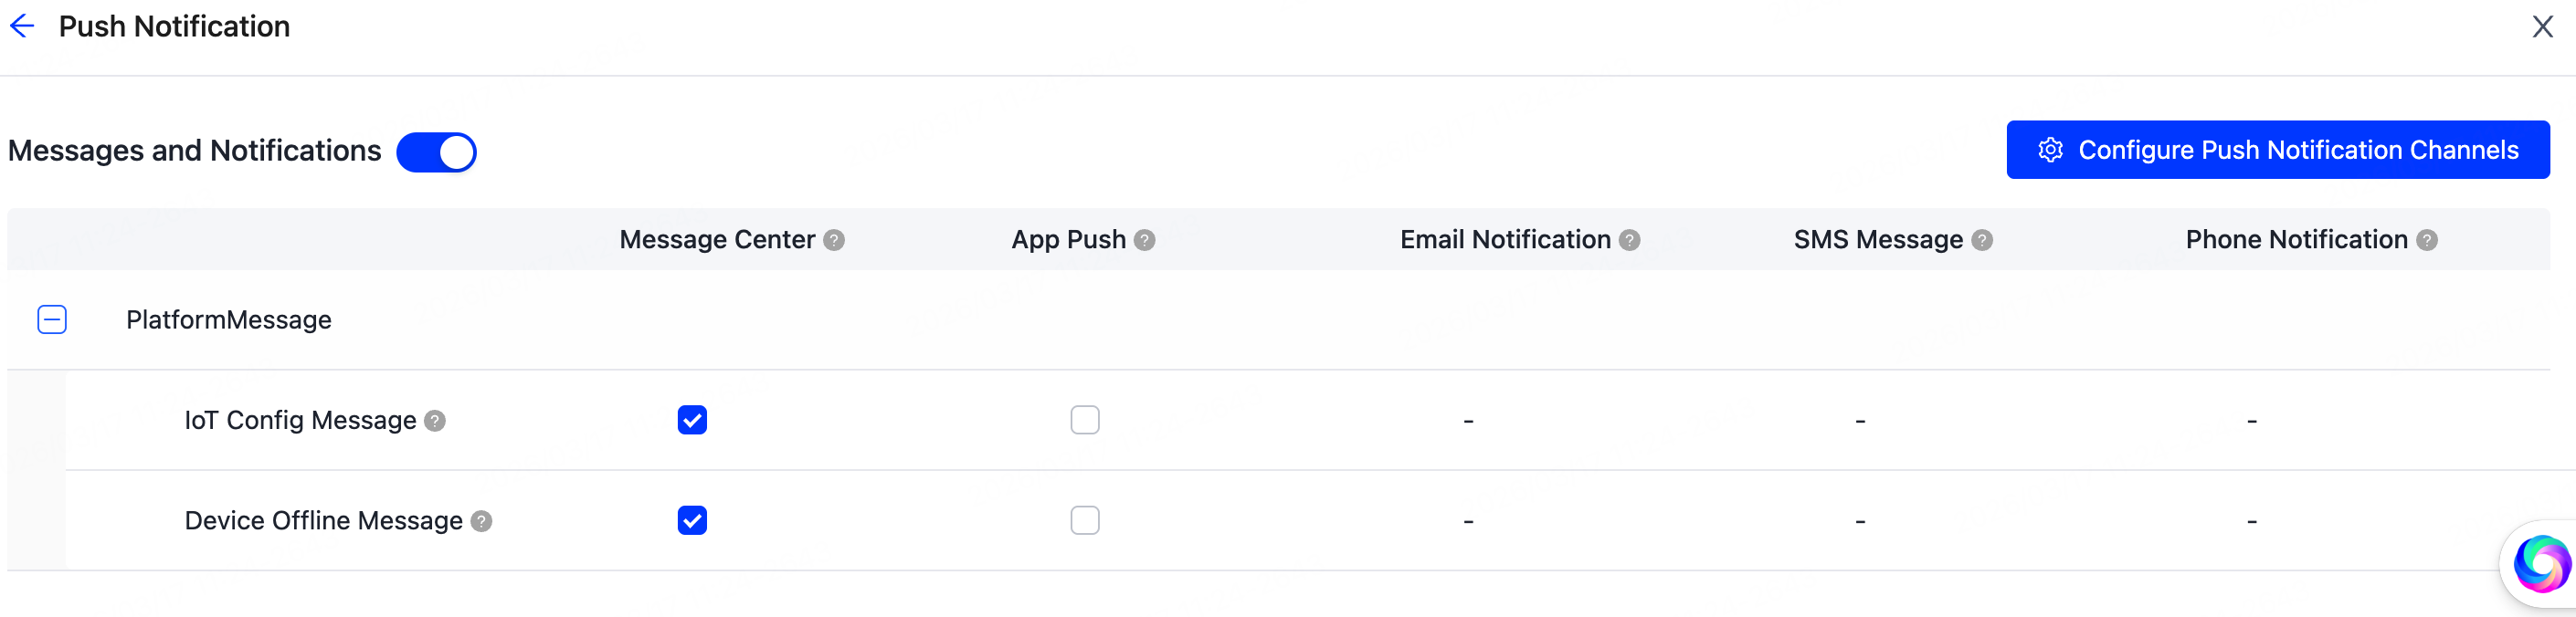Enable App Push for Device Offline Message
Screen dimensions: 2576x617
pyautogui.click(x=1084, y=520)
